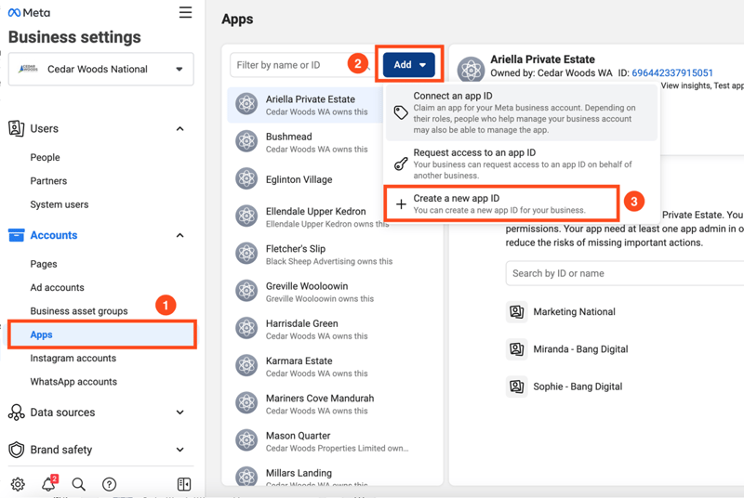The image size is (744, 498).
Task: Choose Connect an app ID option
Action: point(522,112)
